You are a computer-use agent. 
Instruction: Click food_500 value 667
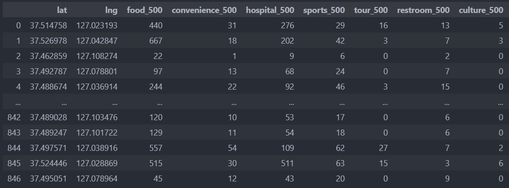pos(156,41)
